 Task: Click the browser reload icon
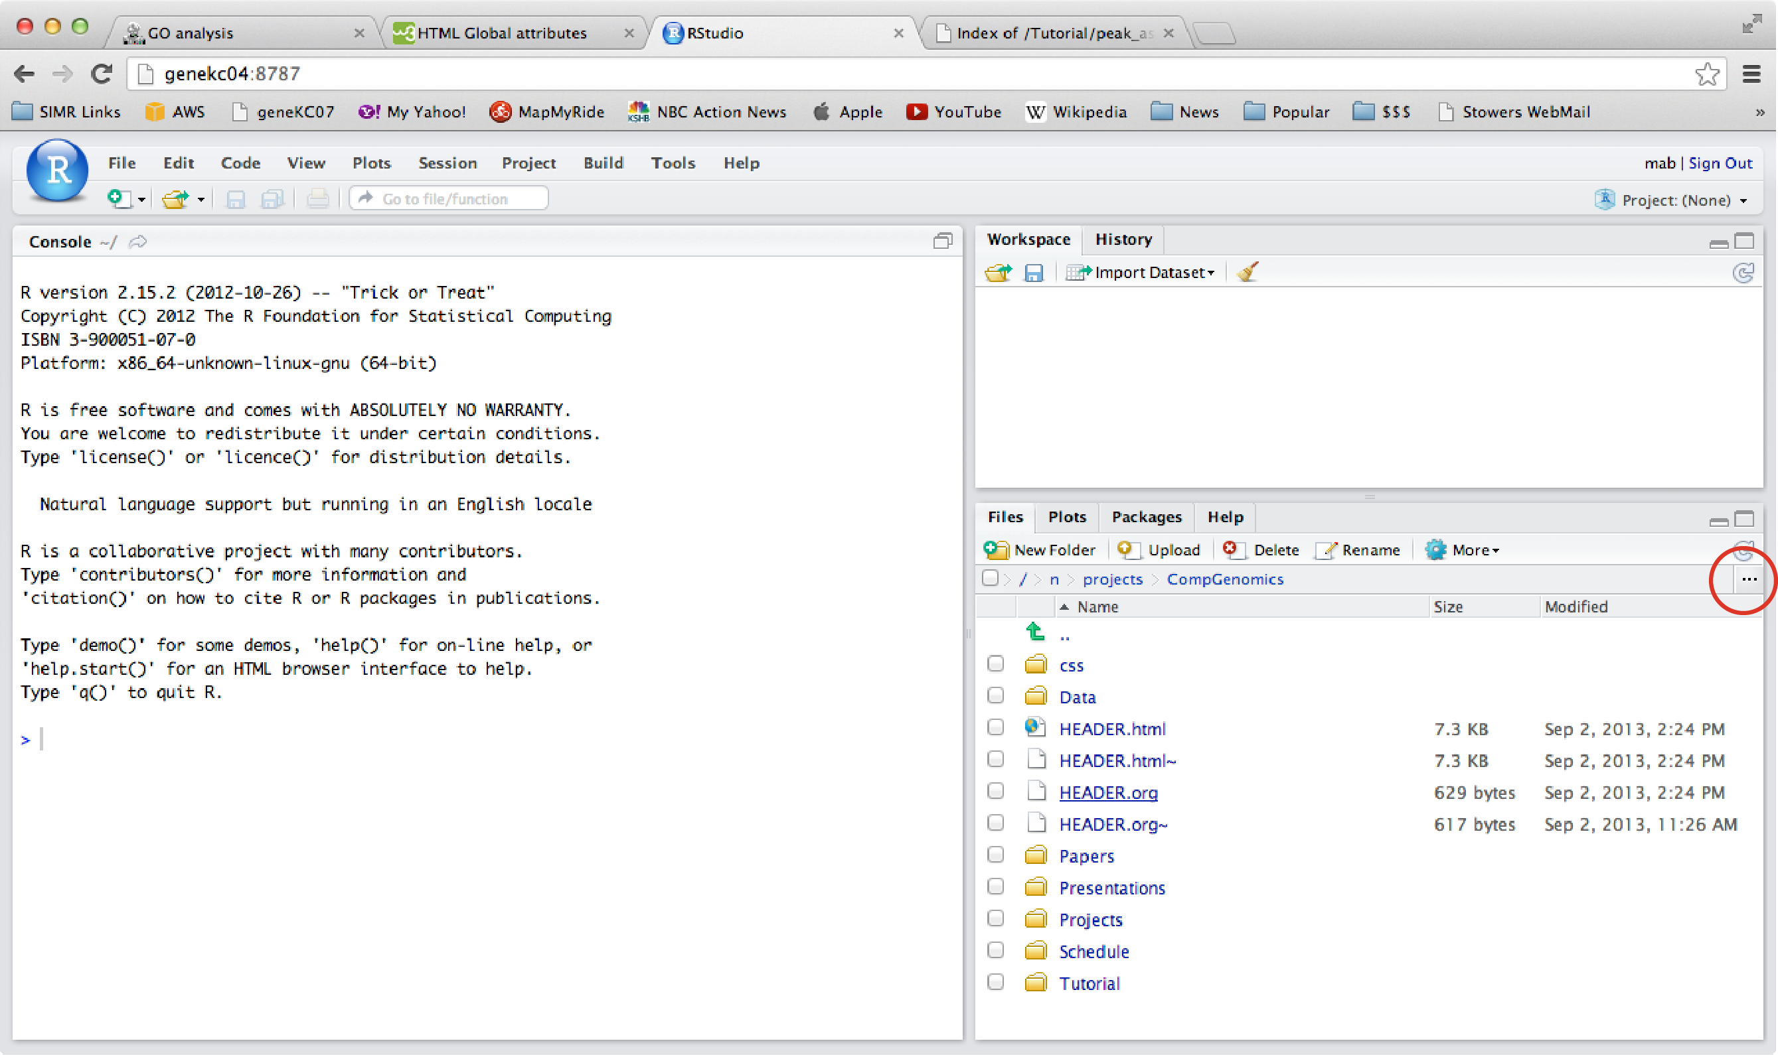click(x=101, y=74)
